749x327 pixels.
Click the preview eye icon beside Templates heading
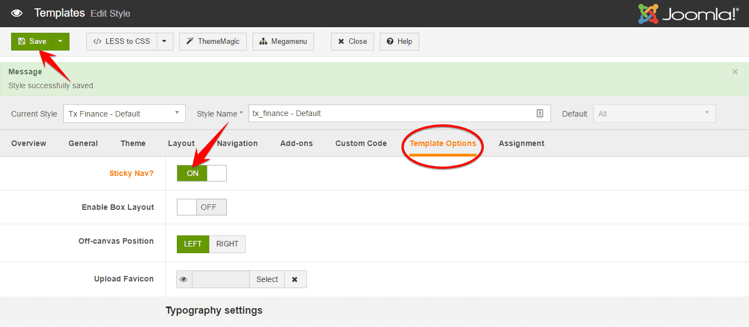[16, 12]
